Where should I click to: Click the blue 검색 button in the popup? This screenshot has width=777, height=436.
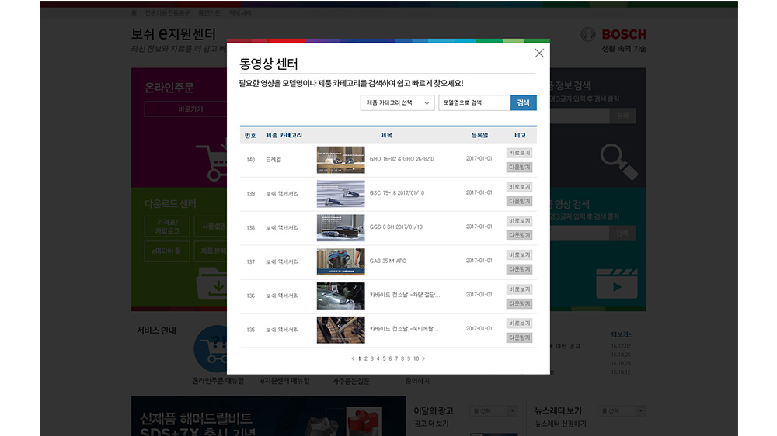(x=523, y=102)
